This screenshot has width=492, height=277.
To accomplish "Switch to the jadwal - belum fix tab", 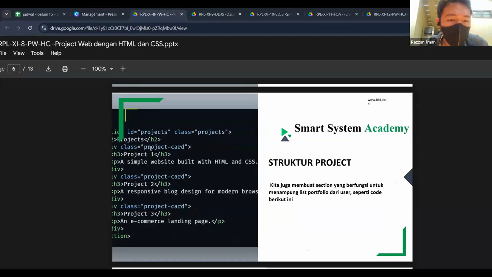I will pos(38,14).
